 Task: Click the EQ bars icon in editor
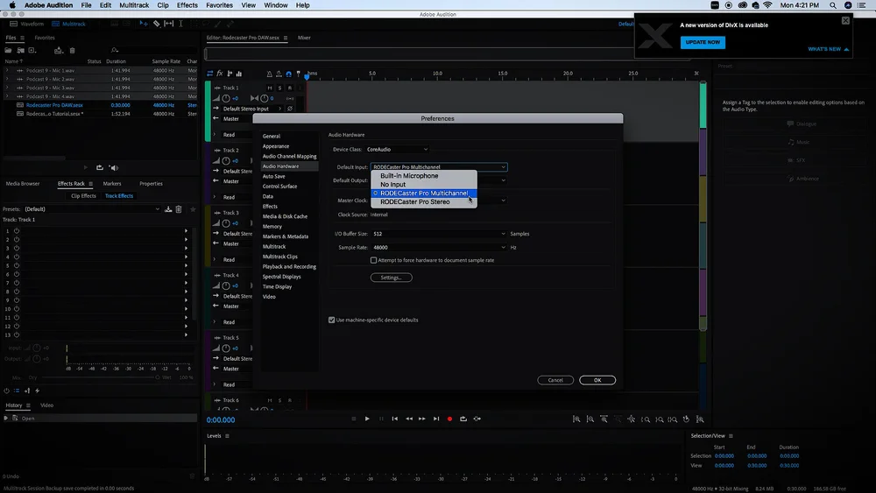point(239,74)
